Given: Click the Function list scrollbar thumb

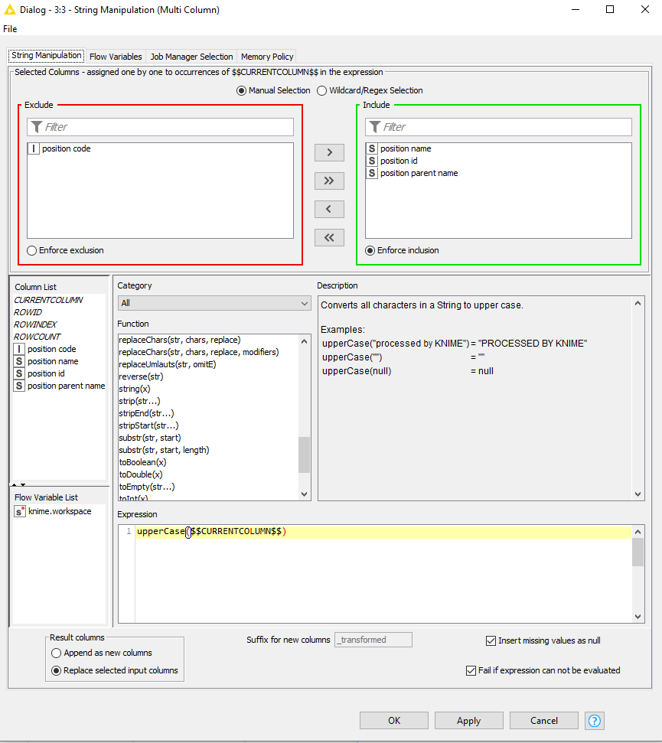Looking at the screenshot, I should 305,455.
